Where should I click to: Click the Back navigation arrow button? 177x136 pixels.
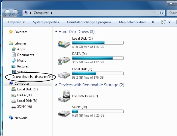click(x=7, y=13)
